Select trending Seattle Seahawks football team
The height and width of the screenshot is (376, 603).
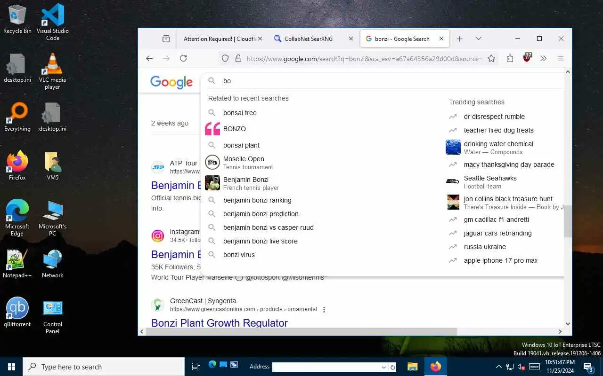point(490,182)
